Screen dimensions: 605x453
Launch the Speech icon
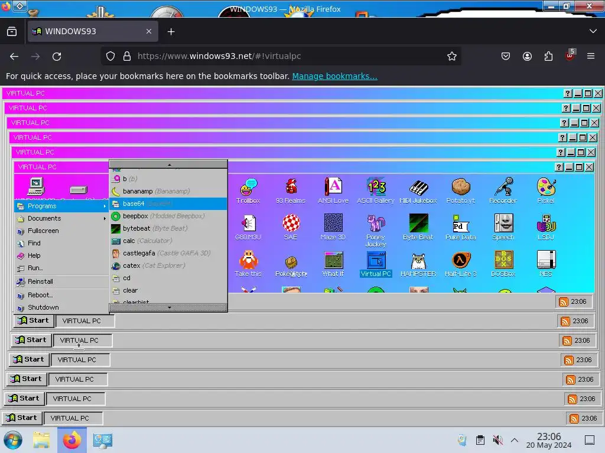(503, 227)
